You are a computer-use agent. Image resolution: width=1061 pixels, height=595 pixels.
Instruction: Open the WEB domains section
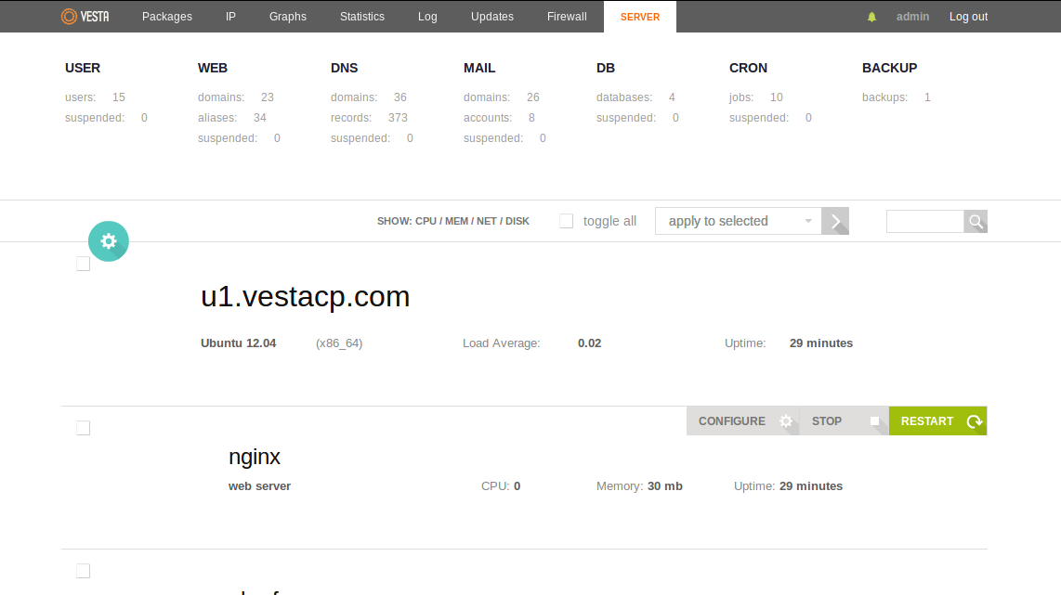click(213, 68)
